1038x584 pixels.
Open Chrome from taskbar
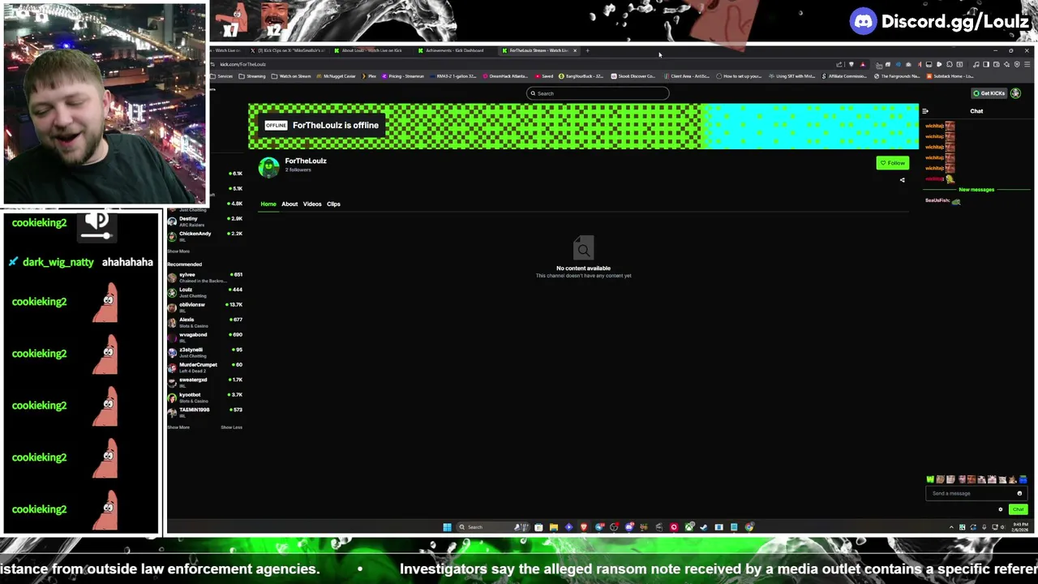749,527
